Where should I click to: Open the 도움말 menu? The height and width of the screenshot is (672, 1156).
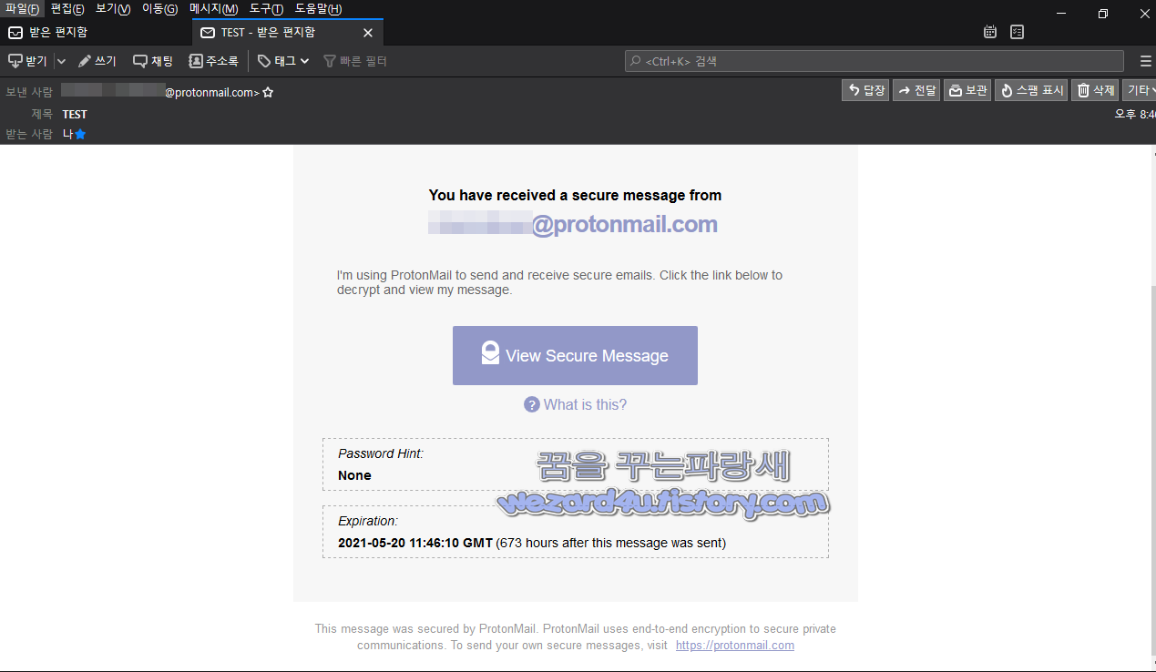(x=319, y=9)
